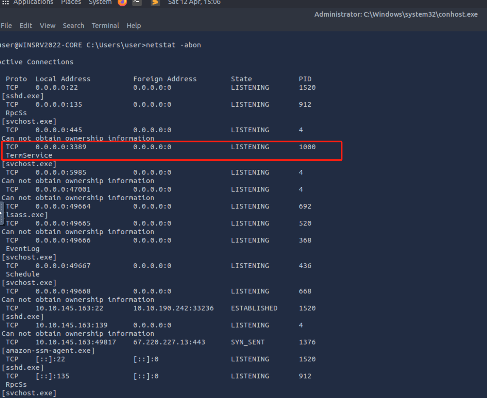Click local address '0.0.0.0:5985'

tap(61, 172)
